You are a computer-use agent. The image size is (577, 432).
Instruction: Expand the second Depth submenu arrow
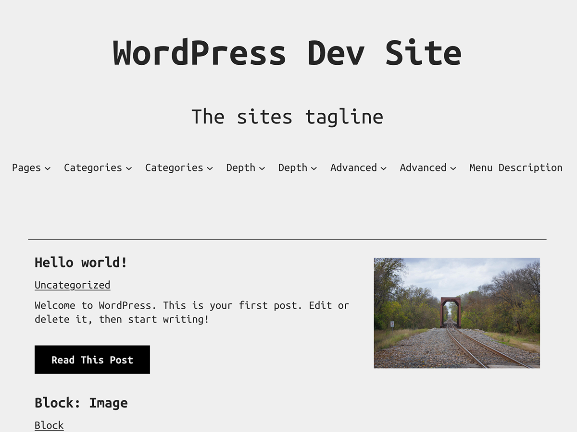click(314, 168)
